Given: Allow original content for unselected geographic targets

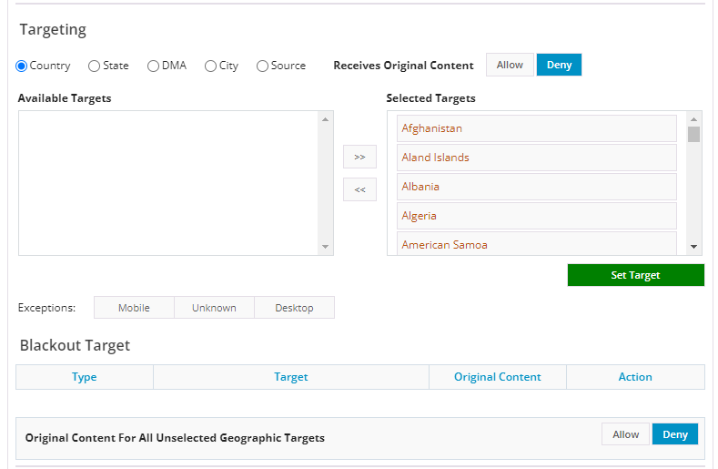Looking at the screenshot, I should (x=625, y=434).
